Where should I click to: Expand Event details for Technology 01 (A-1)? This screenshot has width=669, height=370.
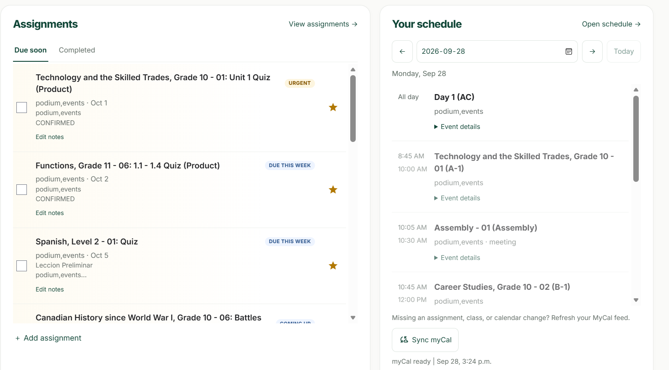tap(457, 198)
